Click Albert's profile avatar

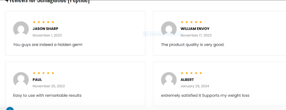169,80
